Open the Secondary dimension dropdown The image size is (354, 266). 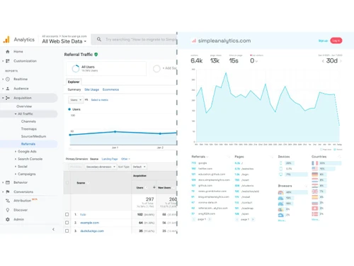(x=101, y=167)
